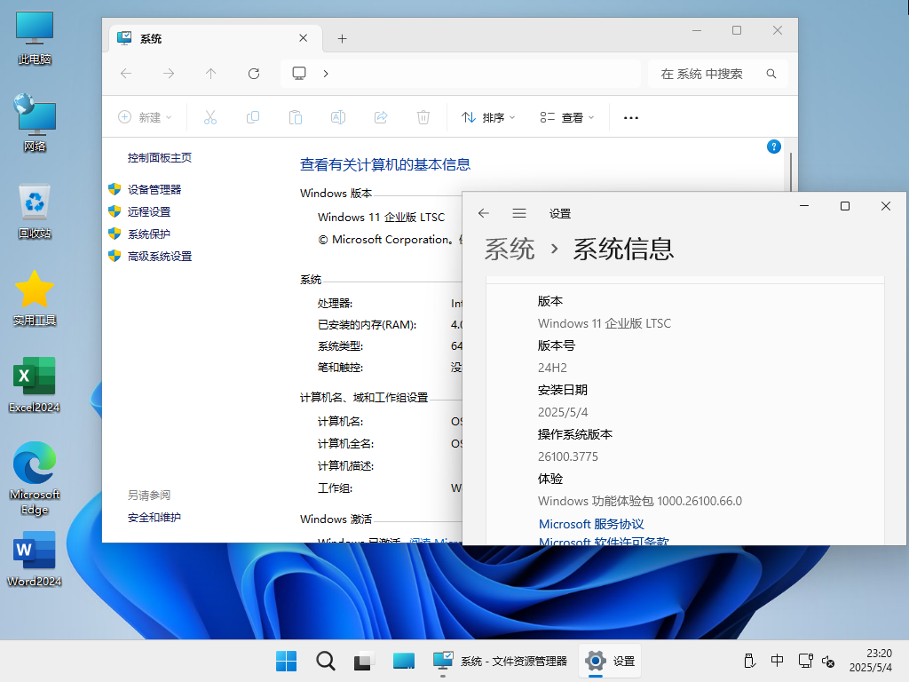Select the 26100.3775 OS build text
The height and width of the screenshot is (682, 909).
click(568, 456)
